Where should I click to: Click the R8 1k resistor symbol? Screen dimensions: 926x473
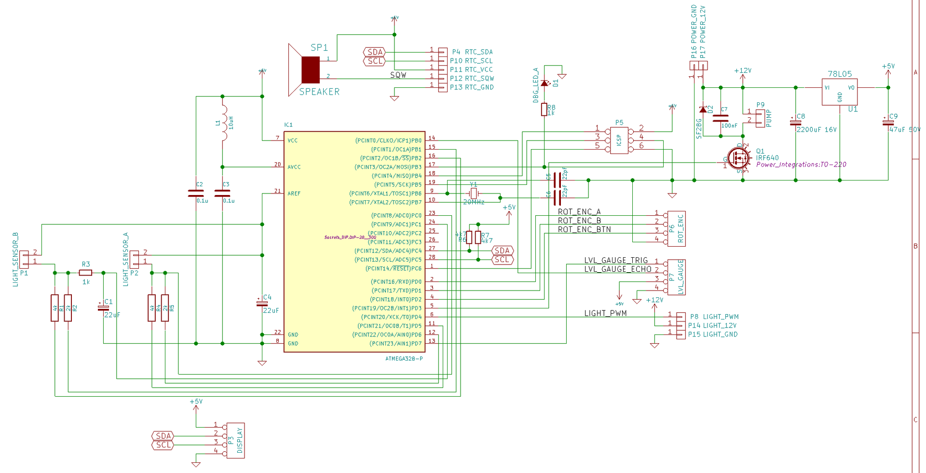(544, 110)
